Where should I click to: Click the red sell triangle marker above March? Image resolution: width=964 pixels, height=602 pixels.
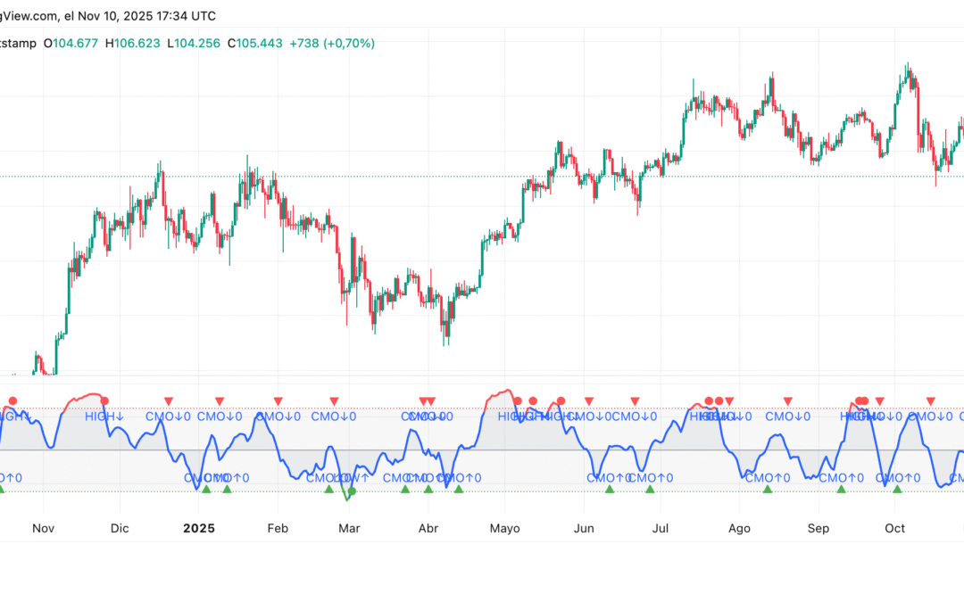(x=333, y=400)
